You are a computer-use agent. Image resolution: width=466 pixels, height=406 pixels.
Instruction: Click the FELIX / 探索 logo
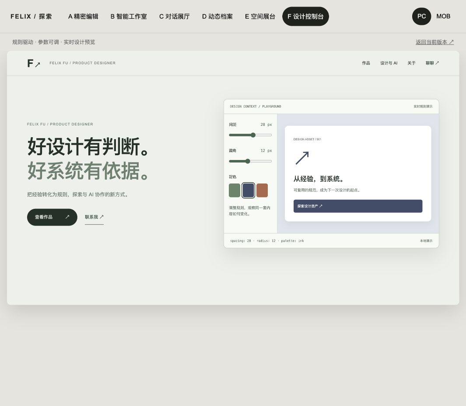[x=31, y=16]
